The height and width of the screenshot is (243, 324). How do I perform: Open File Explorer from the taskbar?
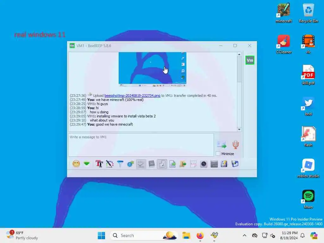pyautogui.click(x=186, y=235)
